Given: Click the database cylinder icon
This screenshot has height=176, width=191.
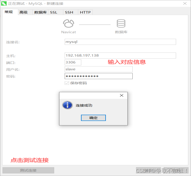Looking at the screenshot, I should tap(121, 23).
